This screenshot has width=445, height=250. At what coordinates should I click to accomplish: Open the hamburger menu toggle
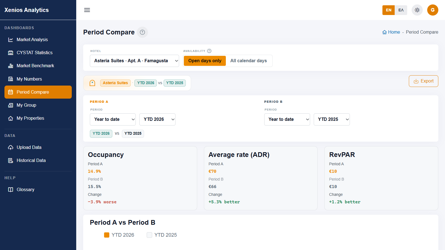87,10
